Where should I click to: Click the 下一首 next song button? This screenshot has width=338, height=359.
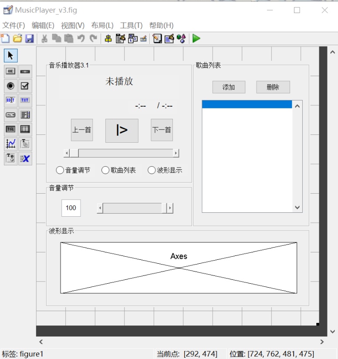(162, 130)
